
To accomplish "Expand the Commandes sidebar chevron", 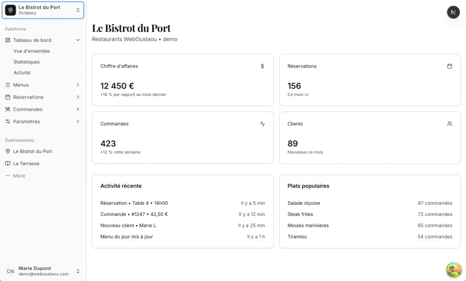I will click(78, 109).
